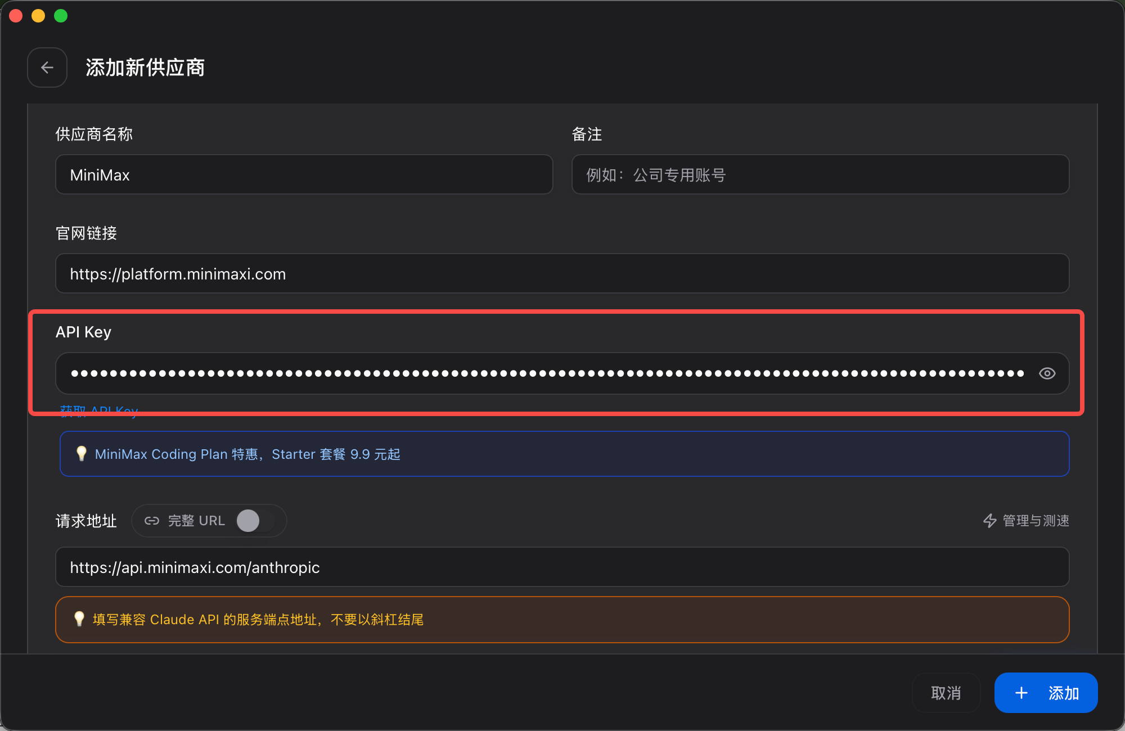Click the 备注 label
This screenshot has width=1125, height=731.
(x=587, y=134)
